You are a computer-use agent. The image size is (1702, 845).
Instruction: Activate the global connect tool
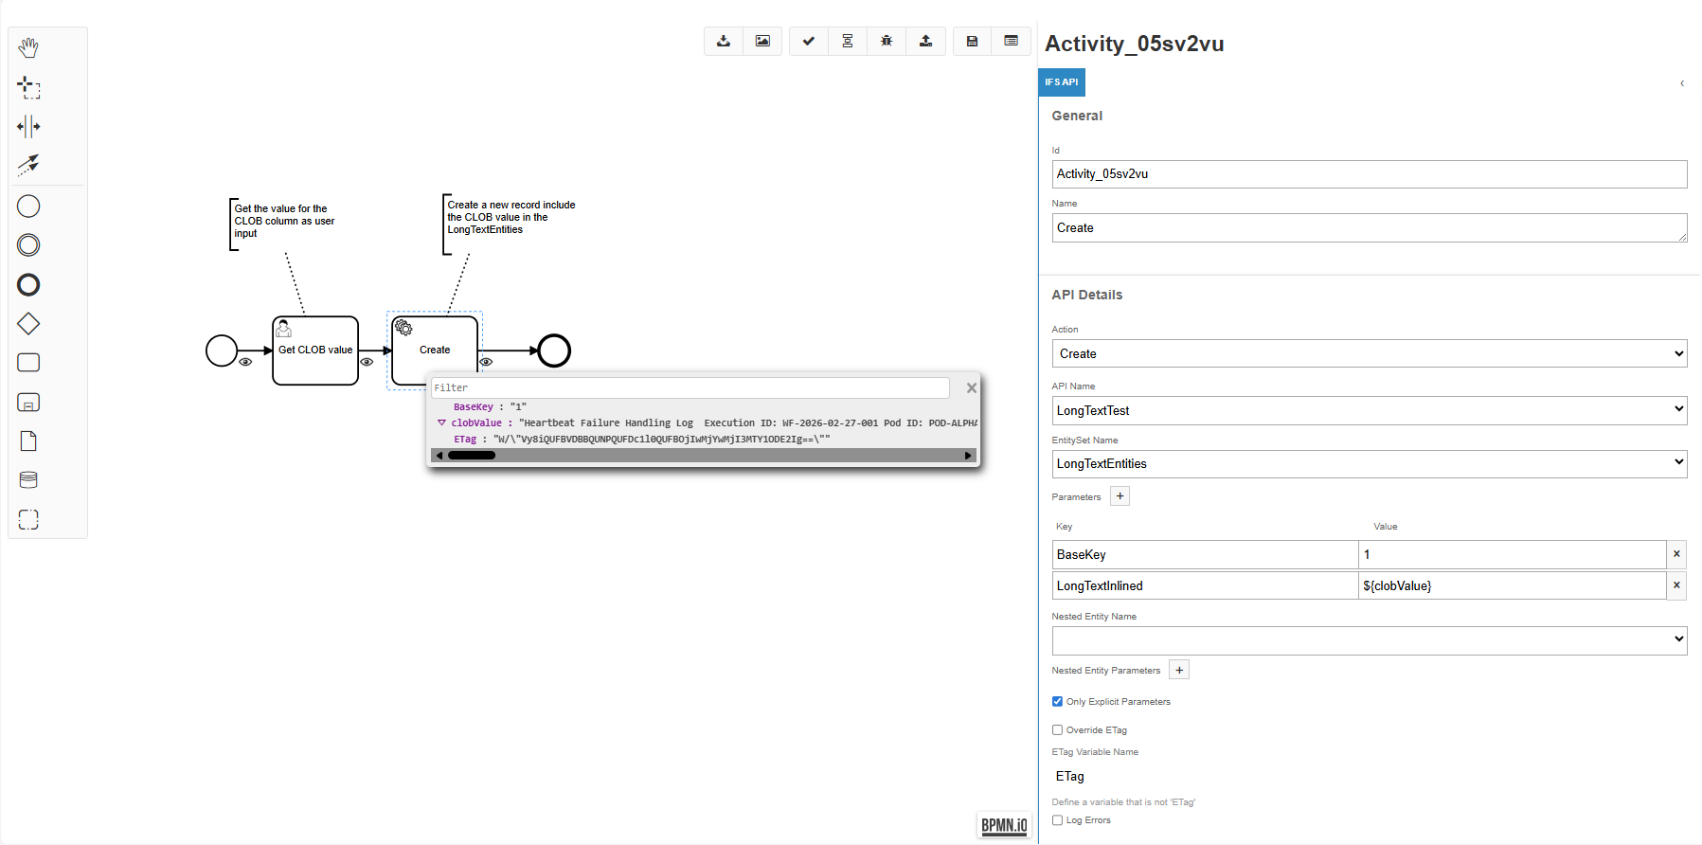click(28, 165)
